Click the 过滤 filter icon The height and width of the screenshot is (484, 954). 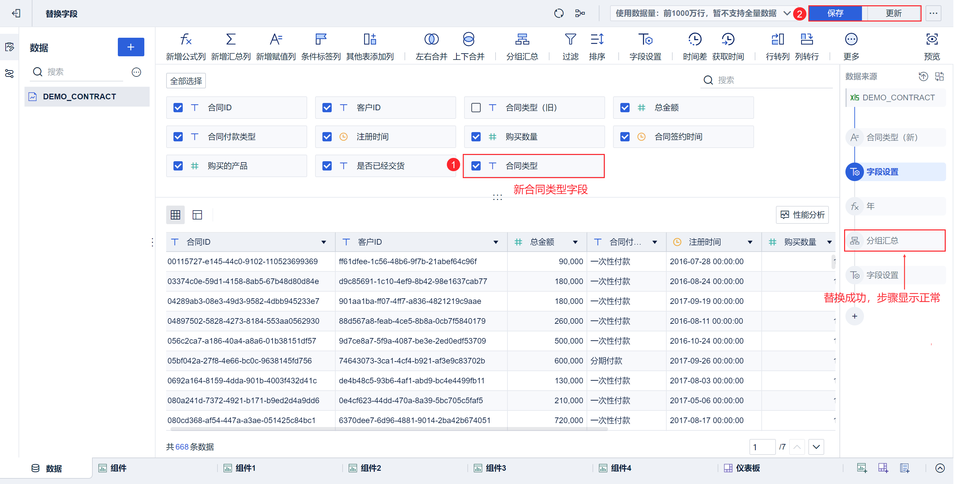click(x=570, y=40)
